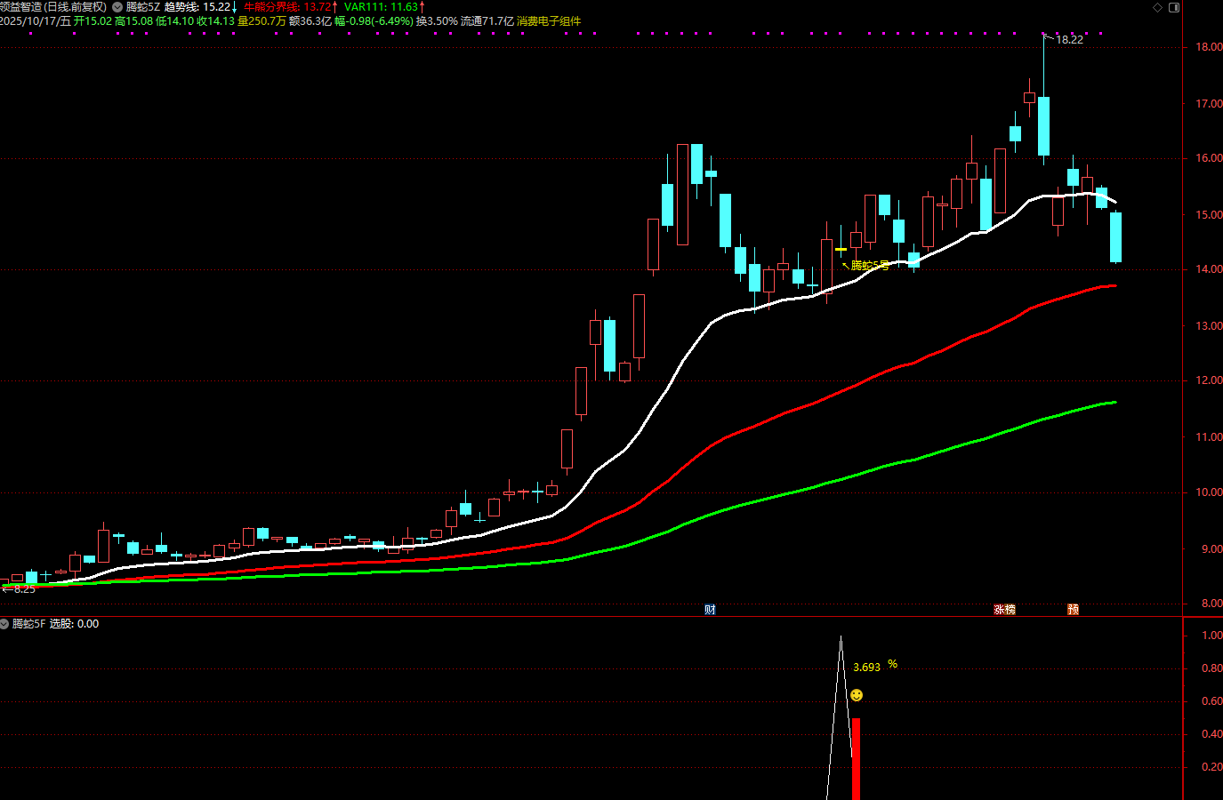Click the 领益智造 (日线.前复权) stock title
This screenshot has width=1223, height=800.
pos(53,7)
